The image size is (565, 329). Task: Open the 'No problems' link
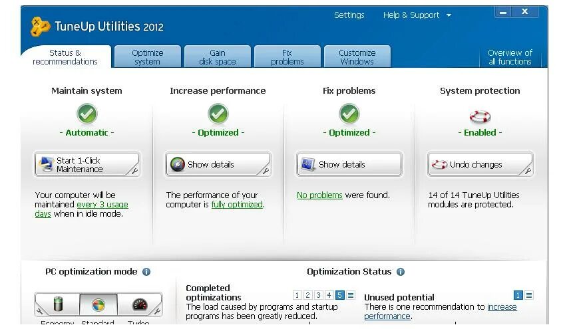click(x=319, y=195)
